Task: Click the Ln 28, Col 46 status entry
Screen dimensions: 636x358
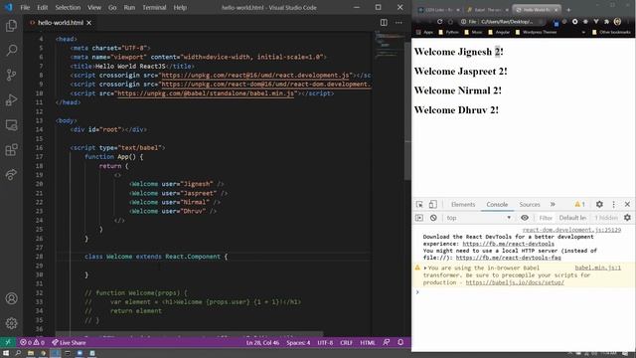Action: coord(262,342)
